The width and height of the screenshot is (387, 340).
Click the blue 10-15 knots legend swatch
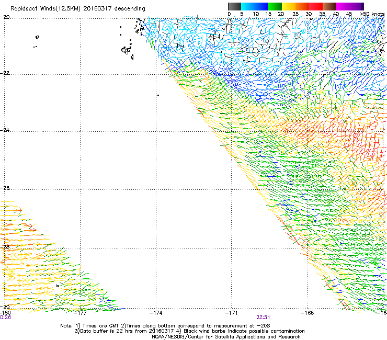point(261,6)
